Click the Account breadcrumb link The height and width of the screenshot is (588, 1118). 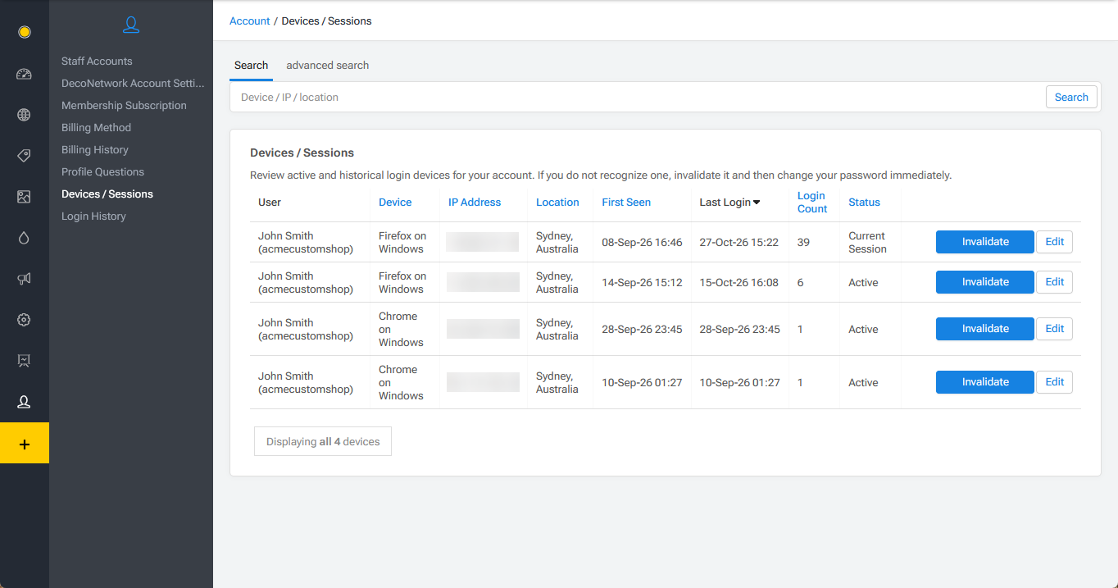point(249,21)
